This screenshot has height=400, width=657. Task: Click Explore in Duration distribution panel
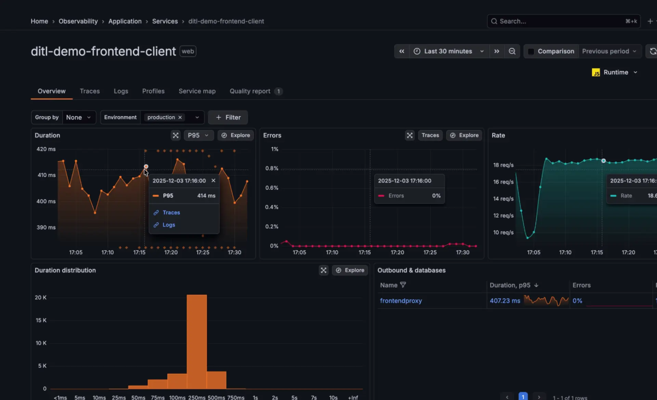tap(350, 270)
